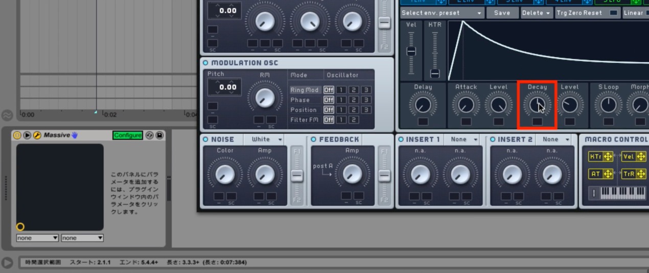Viewport: 649px width, 273px height.
Task: Click the blue hand icon beside Massive
Action: click(74, 135)
